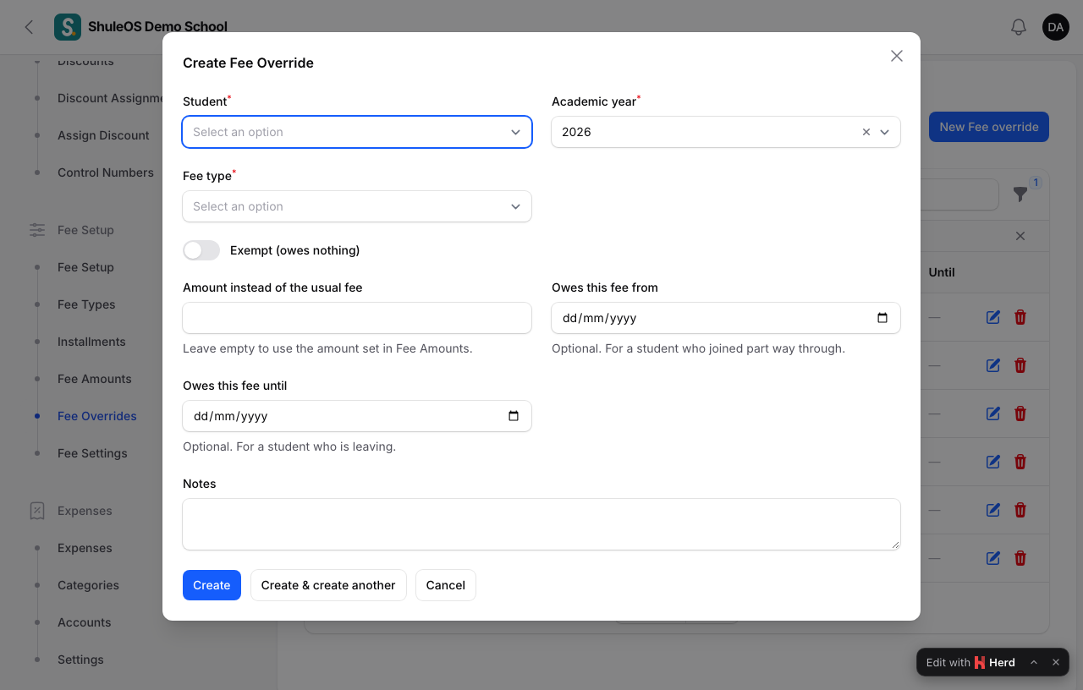Edit the third fee override row
Viewport: 1083px width, 690px height.
tap(993, 413)
